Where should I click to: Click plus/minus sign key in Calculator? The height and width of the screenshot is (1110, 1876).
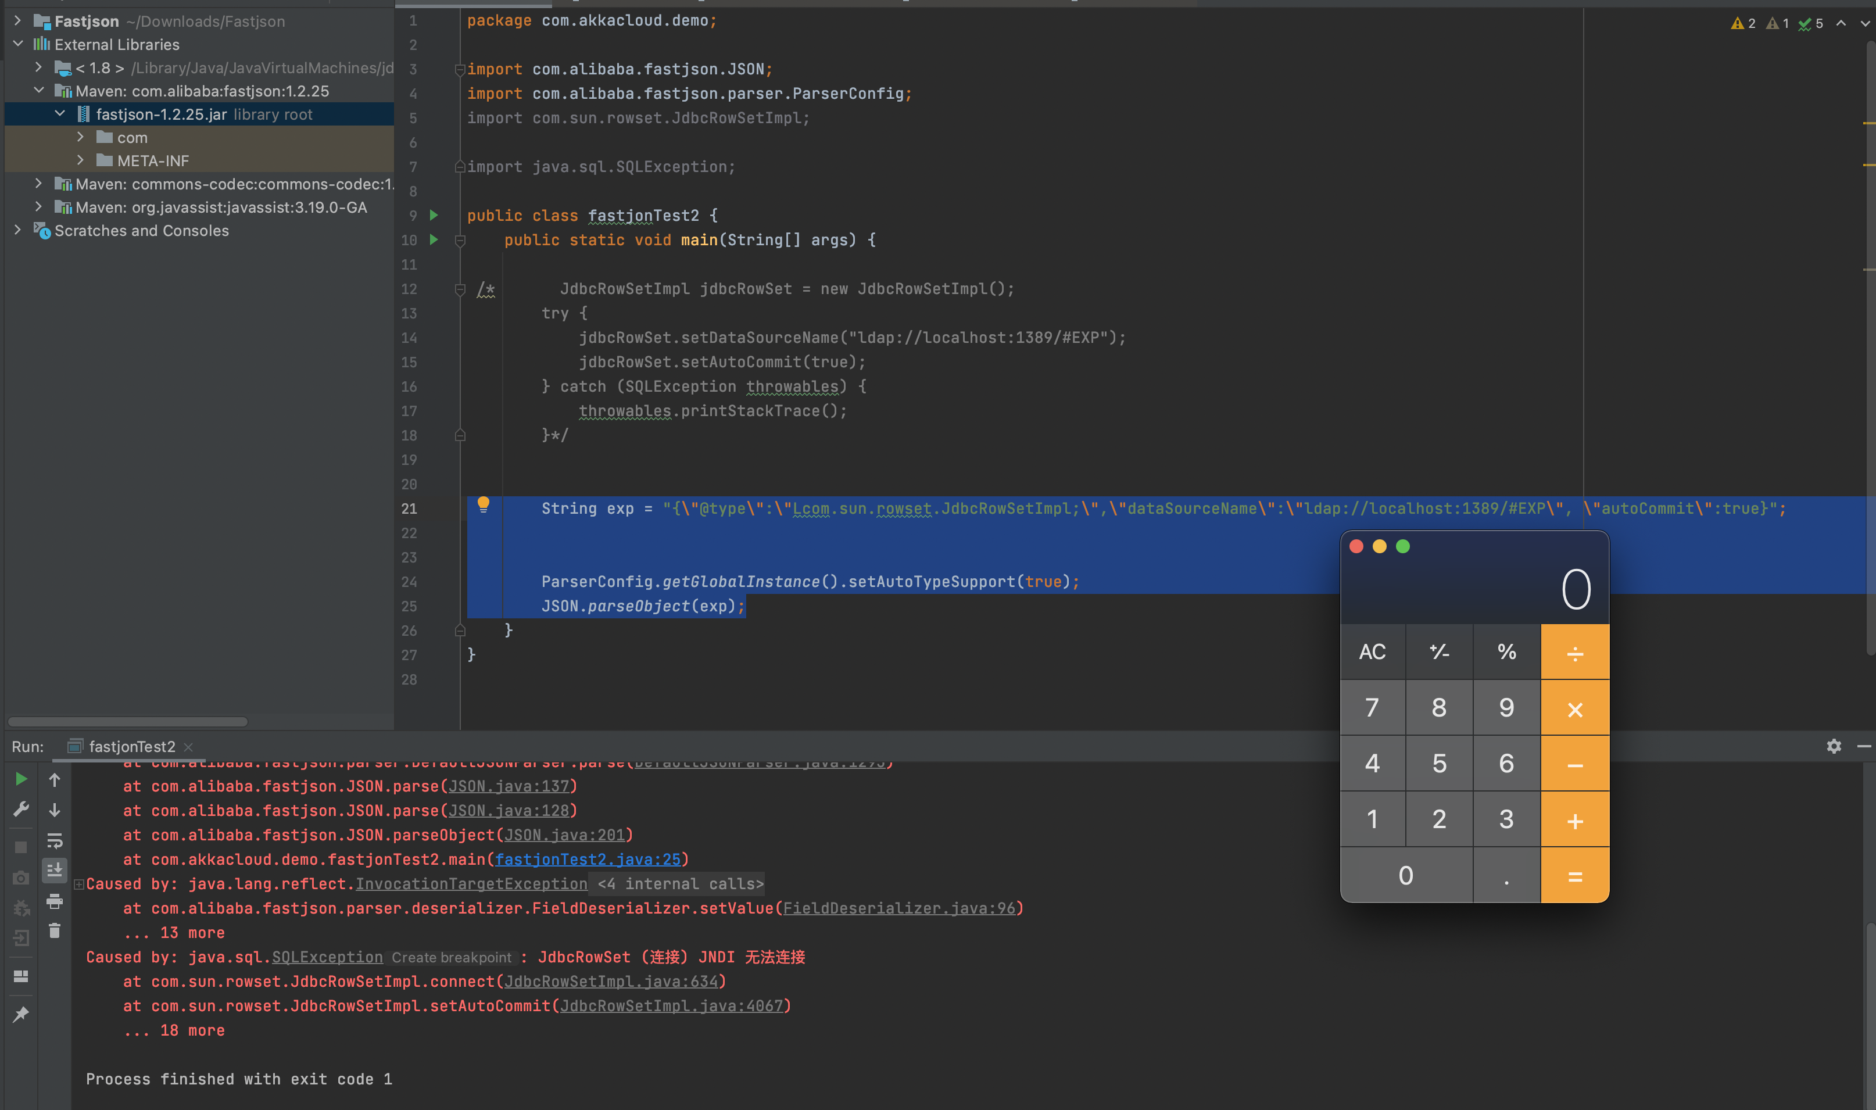point(1439,651)
